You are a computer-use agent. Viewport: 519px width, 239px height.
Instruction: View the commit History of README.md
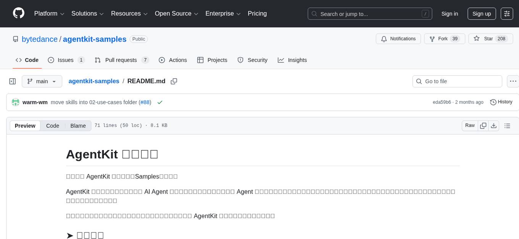pyautogui.click(x=501, y=102)
